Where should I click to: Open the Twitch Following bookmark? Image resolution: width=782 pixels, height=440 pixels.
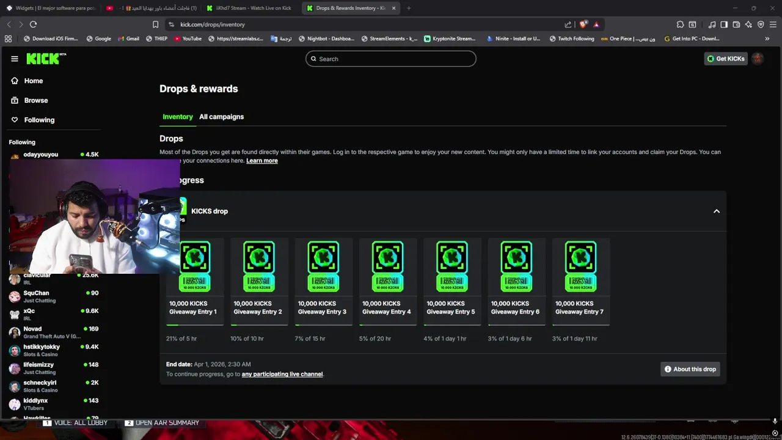point(571,38)
